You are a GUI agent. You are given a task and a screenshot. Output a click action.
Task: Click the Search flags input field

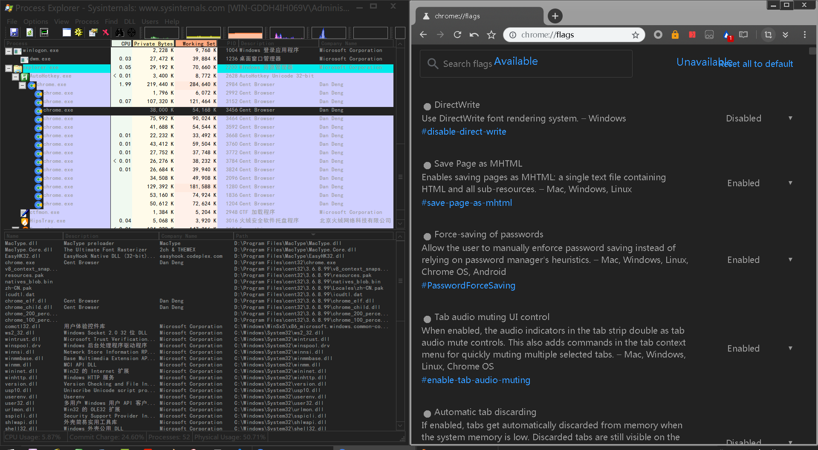pos(526,64)
